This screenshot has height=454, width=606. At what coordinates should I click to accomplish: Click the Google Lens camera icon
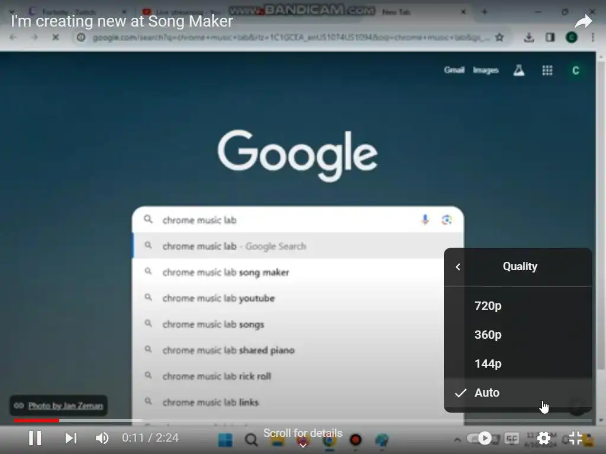tap(447, 220)
